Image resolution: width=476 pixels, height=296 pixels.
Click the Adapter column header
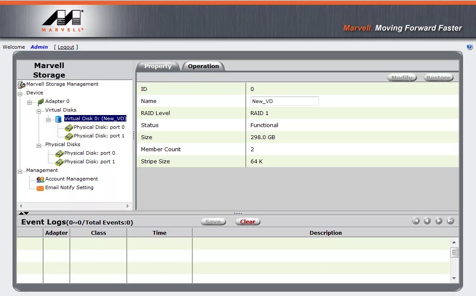56,233
